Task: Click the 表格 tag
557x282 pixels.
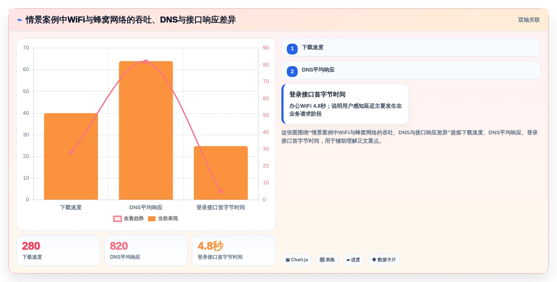Action: 327,260
